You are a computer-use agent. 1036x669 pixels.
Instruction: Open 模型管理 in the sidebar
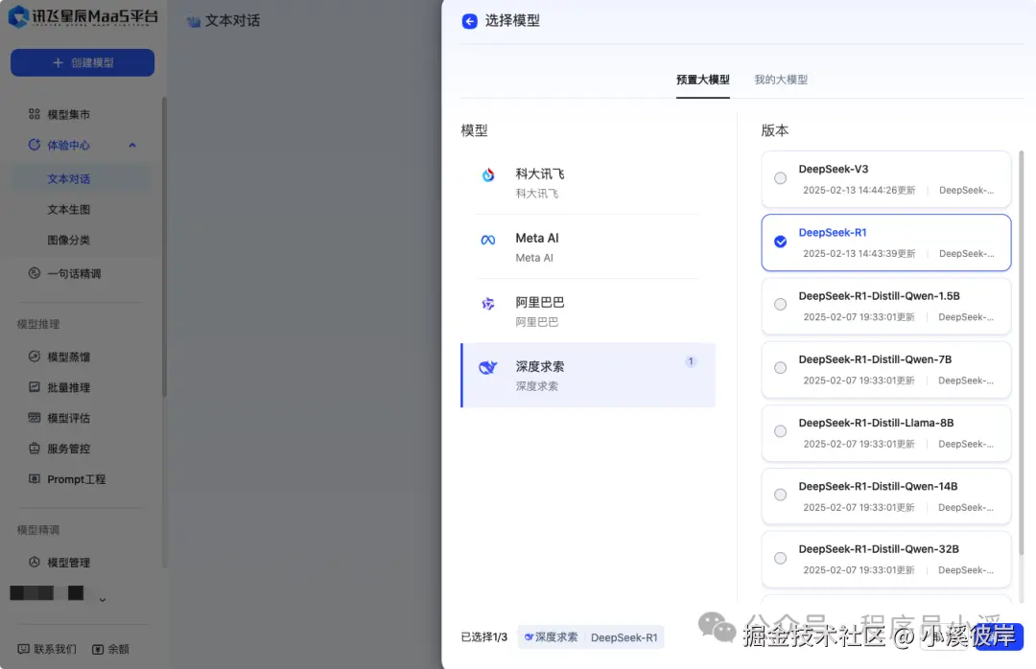tap(69, 563)
